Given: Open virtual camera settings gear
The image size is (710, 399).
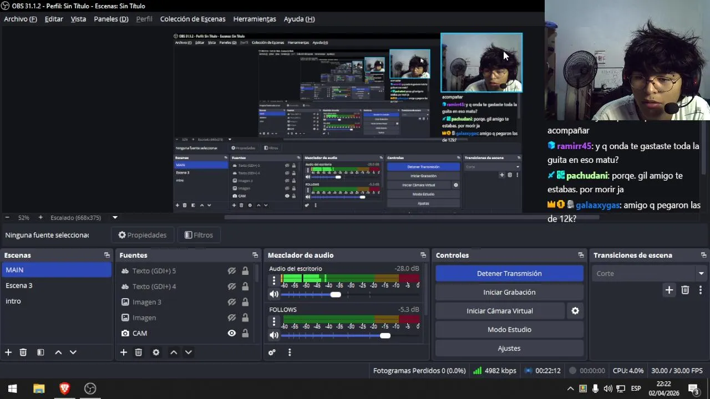Looking at the screenshot, I should point(575,311).
